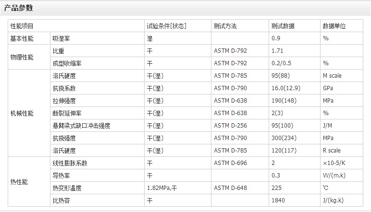This screenshot has width=371, height=212.
Task: Click the 产品参数 section heading
Action: coord(19,8)
